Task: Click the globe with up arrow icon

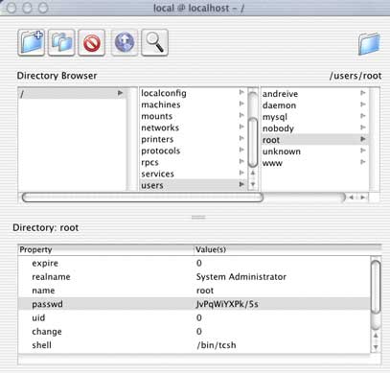Action: [x=125, y=42]
